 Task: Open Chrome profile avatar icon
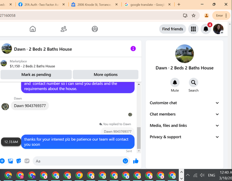[206, 16]
